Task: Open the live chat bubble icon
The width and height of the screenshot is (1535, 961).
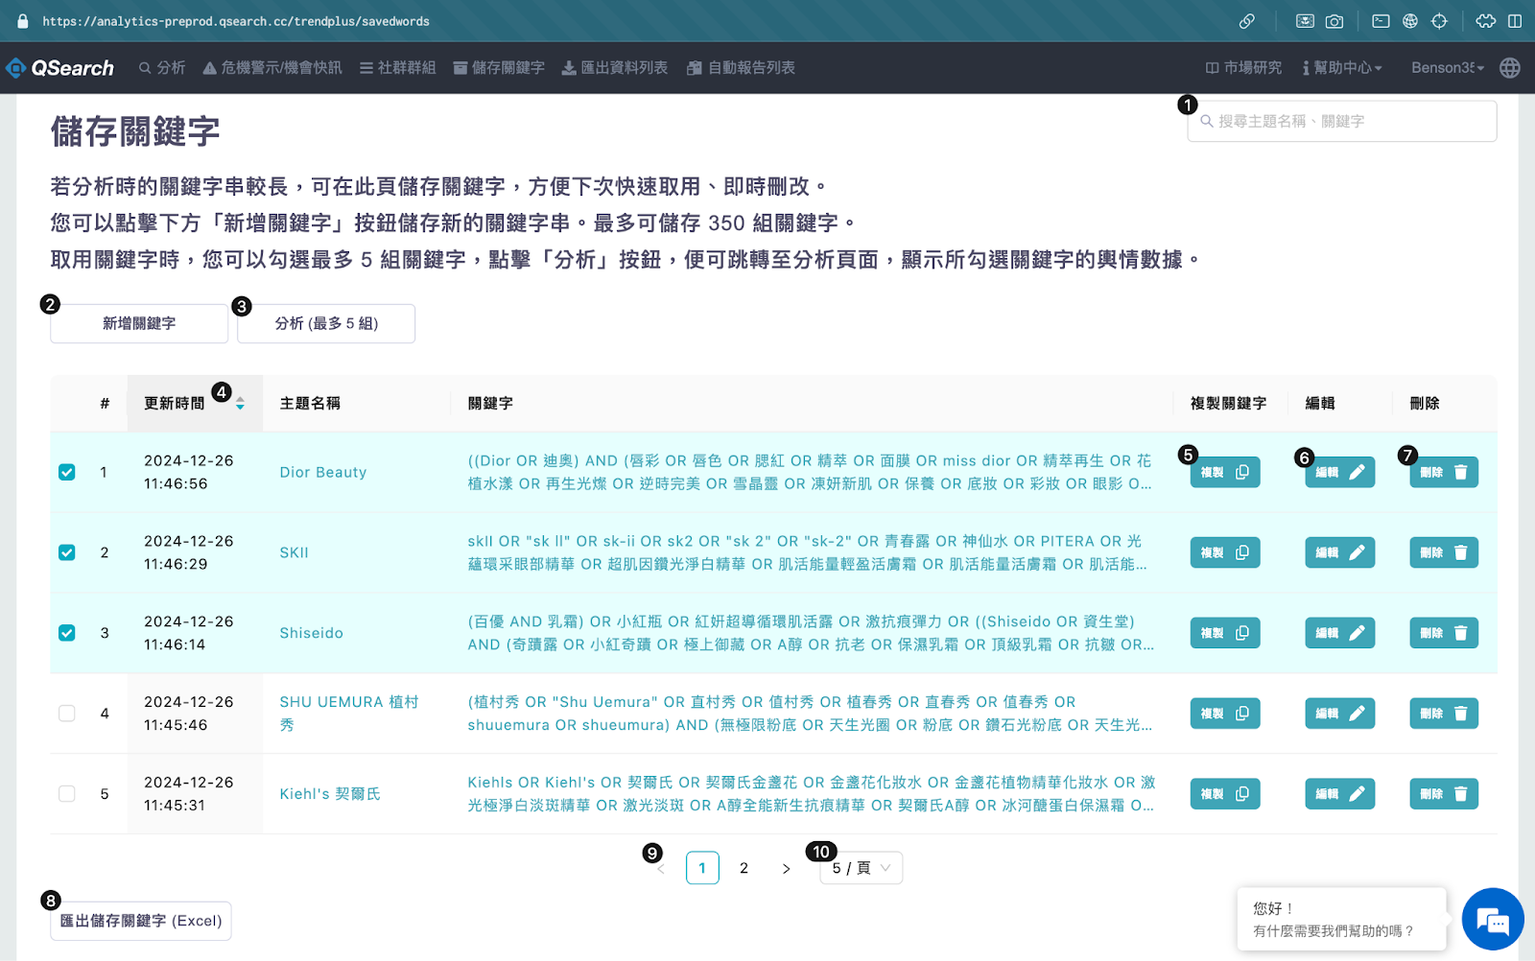Action: coord(1493,920)
